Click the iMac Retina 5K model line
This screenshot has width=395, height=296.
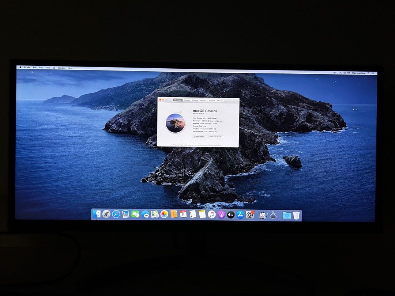click(x=204, y=118)
